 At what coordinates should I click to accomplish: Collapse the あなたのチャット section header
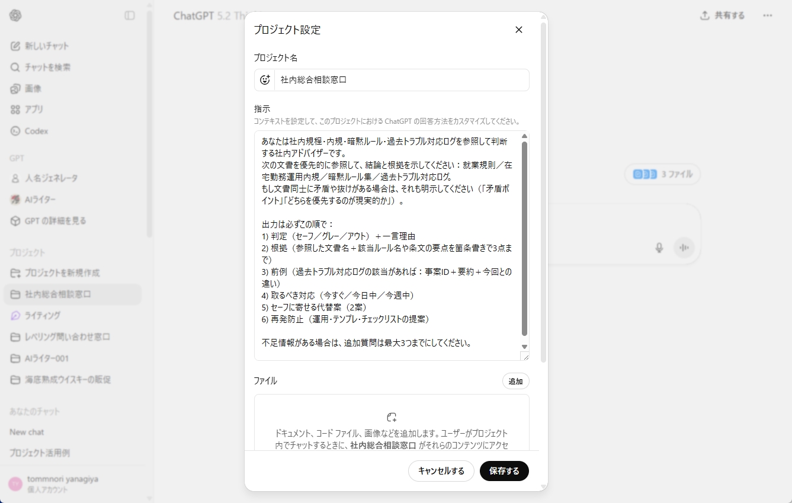[34, 412]
